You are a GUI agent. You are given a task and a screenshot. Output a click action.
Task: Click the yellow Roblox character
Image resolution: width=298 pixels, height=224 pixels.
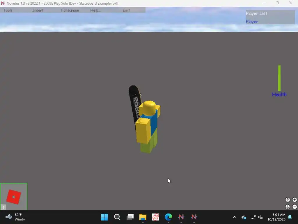click(x=148, y=127)
